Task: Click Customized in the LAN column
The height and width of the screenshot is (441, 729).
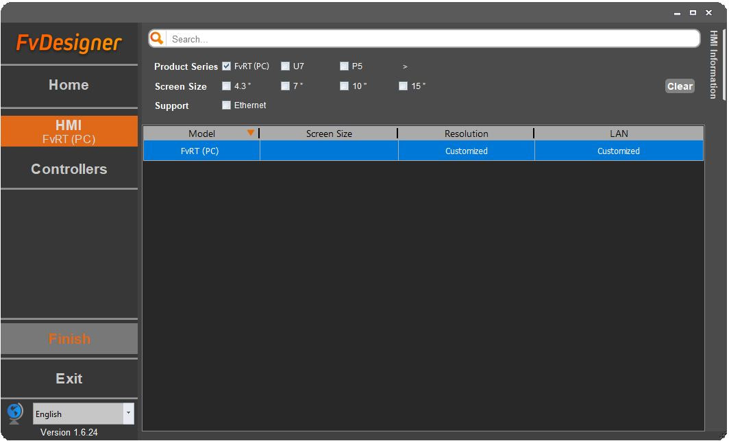Action: tap(619, 151)
